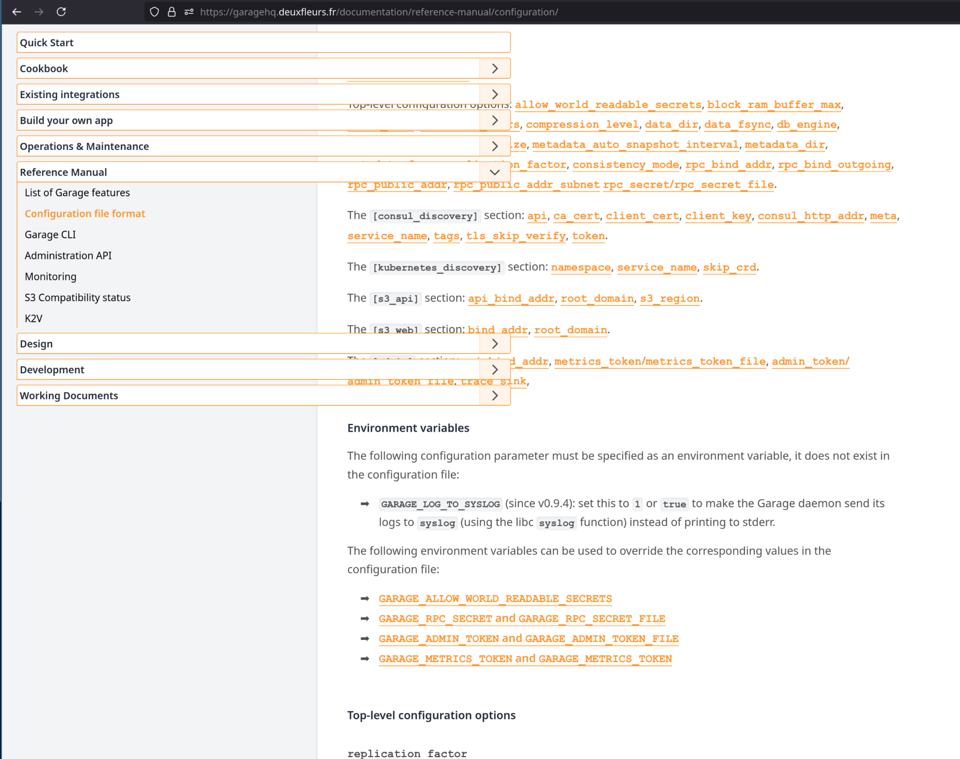Follow skip_crd link
The image size is (960, 759).
[730, 268]
